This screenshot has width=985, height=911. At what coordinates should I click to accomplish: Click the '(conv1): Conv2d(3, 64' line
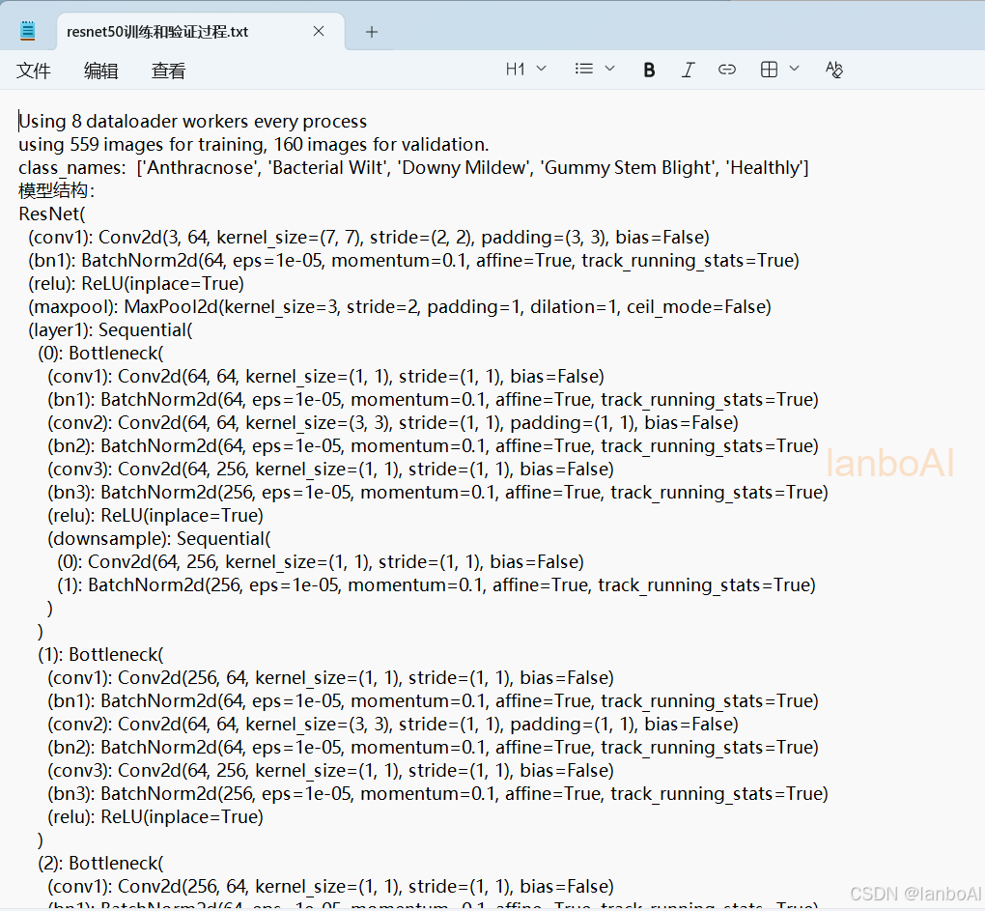pos(369,238)
